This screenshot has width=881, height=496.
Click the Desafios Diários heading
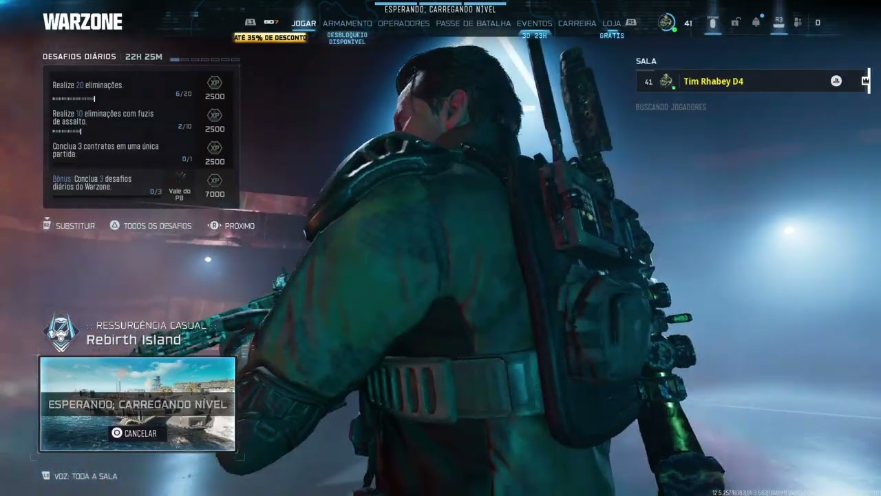coord(81,56)
